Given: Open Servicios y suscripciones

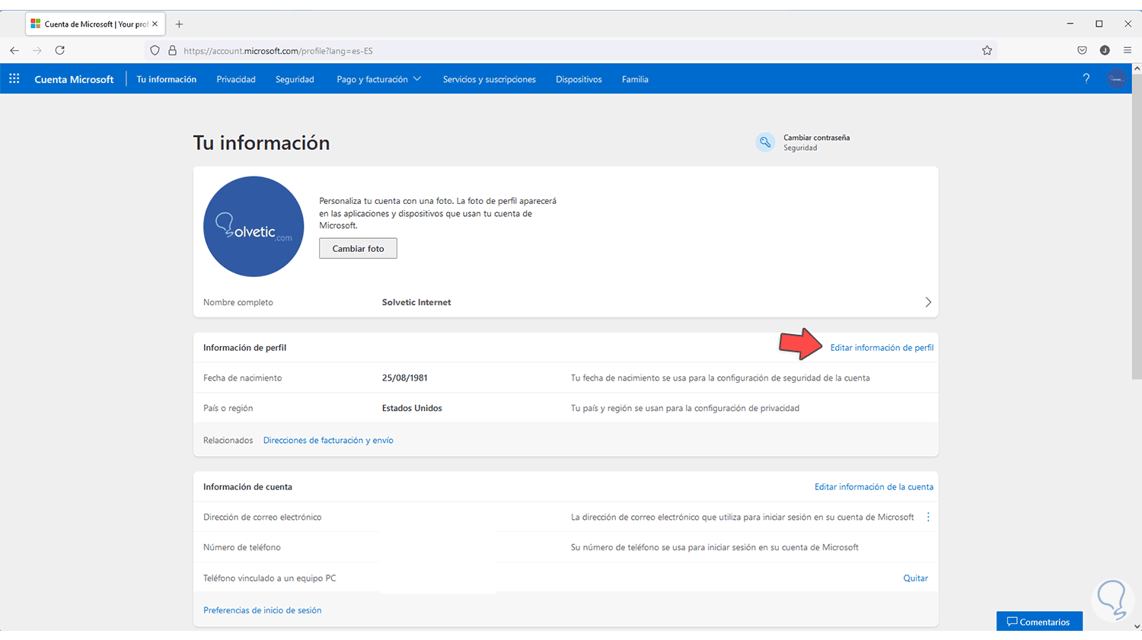Looking at the screenshot, I should tap(490, 79).
